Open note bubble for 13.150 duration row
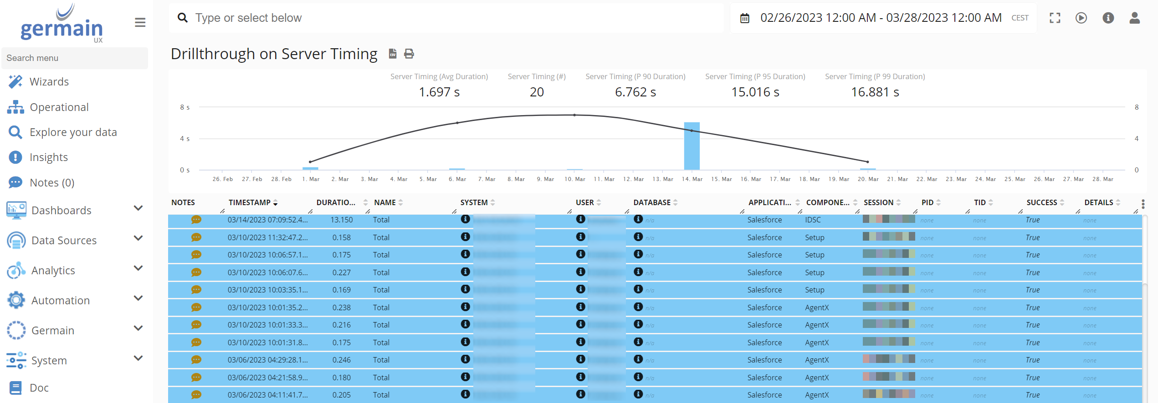1158x403 pixels. pyautogui.click(x=196, y=220)
